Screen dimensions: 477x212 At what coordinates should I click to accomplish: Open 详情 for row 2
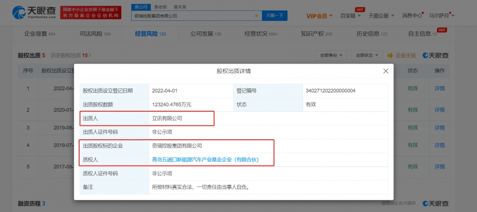[440, 109]
